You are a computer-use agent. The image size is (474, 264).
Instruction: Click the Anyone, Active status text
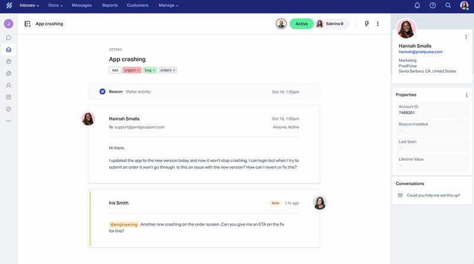tap(286, 127)
